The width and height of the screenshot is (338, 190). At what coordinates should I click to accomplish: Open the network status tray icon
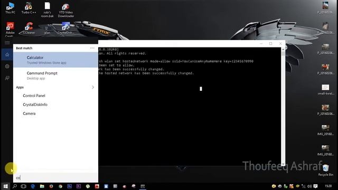(x=304, y=186)
